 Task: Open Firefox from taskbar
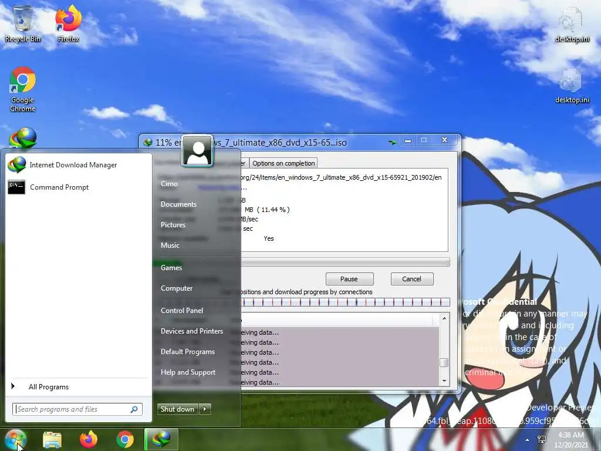tap(89, 439)
